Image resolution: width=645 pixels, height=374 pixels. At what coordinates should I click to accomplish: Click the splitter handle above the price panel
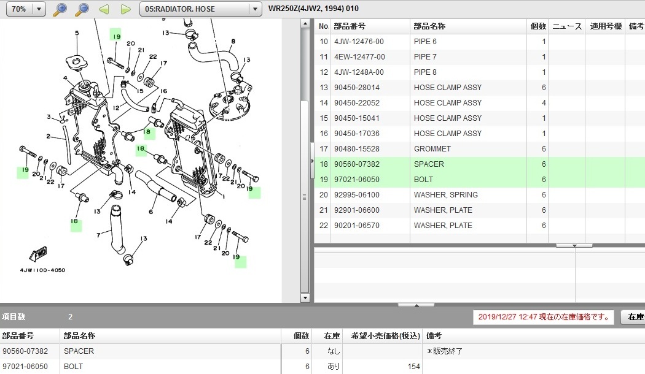tap(416, 305)
